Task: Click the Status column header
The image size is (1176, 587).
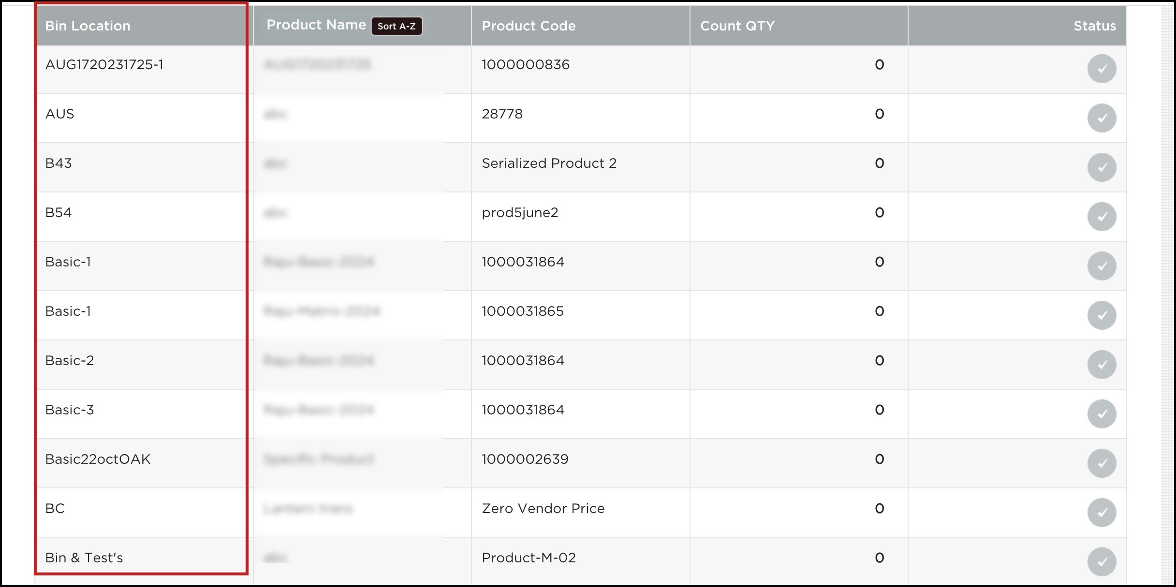Action: point(1094,26)
